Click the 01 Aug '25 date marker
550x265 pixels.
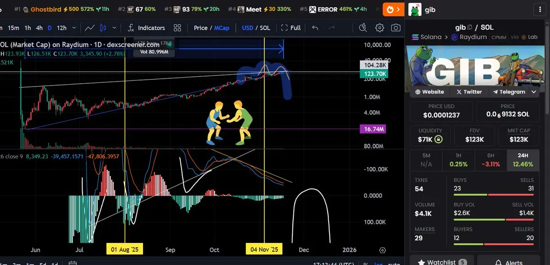point(125,249)
